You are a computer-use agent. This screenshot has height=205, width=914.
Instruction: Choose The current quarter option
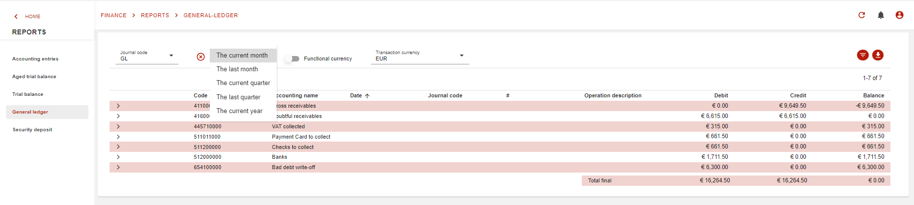click(243, 83)
